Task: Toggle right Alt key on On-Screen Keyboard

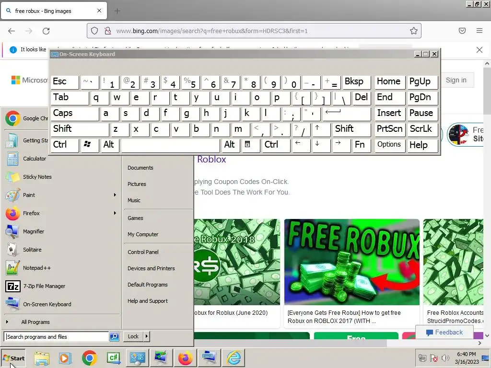Action: [x=231, y=145]
